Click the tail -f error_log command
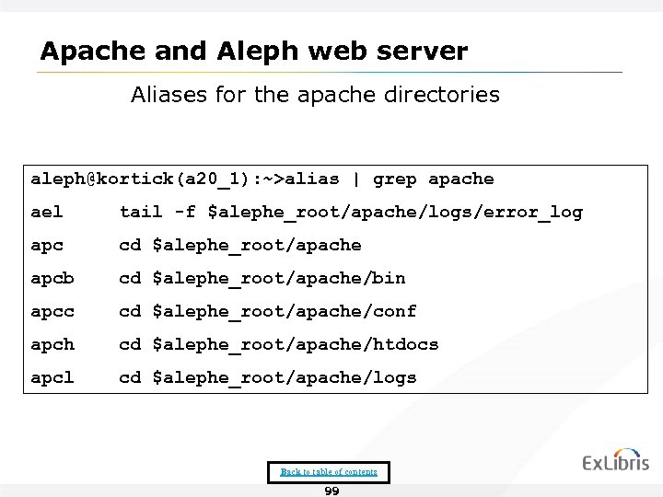This screenshot has width=663, height=497. click(351, 213)
